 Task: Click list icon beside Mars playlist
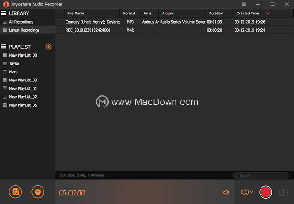[x=5, y=71]
